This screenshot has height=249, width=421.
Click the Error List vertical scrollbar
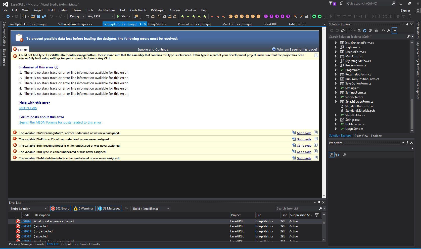click(324, 227)
